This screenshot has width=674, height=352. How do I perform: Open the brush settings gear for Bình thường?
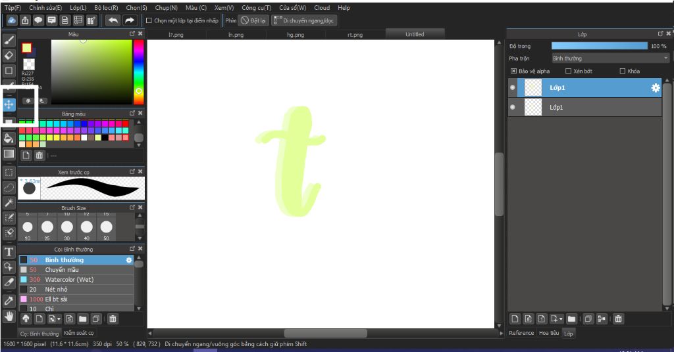[128, 260]
